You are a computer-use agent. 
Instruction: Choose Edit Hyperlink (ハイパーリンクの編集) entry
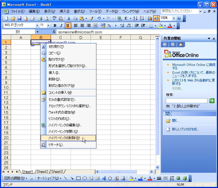68,125
